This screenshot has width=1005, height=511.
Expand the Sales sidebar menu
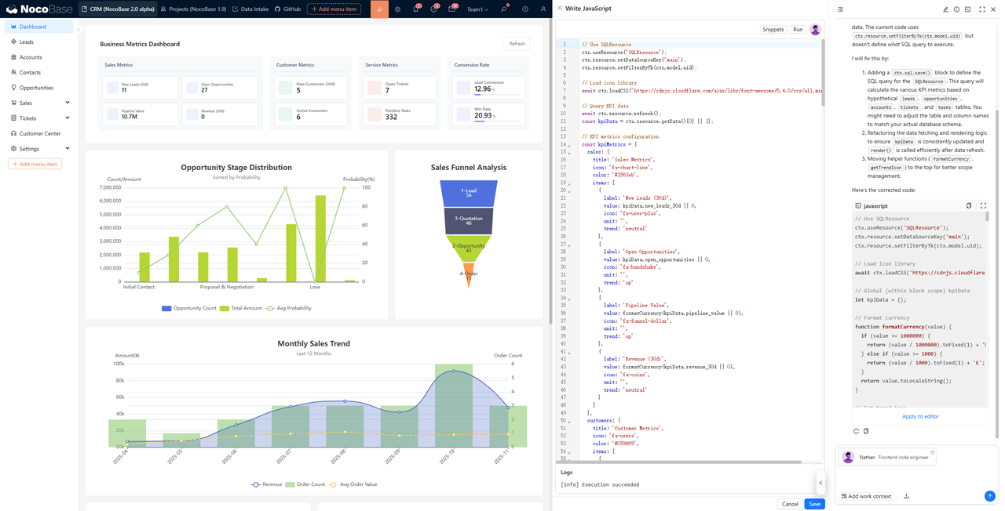coord(41,103)
